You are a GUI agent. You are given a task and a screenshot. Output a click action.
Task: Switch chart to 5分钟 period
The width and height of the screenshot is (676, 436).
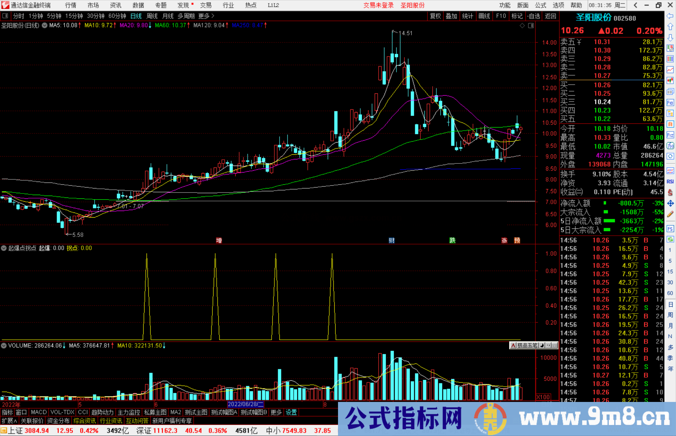click(x=54, y=16)
